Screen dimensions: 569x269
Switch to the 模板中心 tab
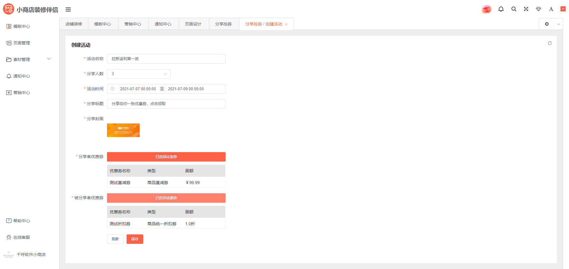point(103,24)
